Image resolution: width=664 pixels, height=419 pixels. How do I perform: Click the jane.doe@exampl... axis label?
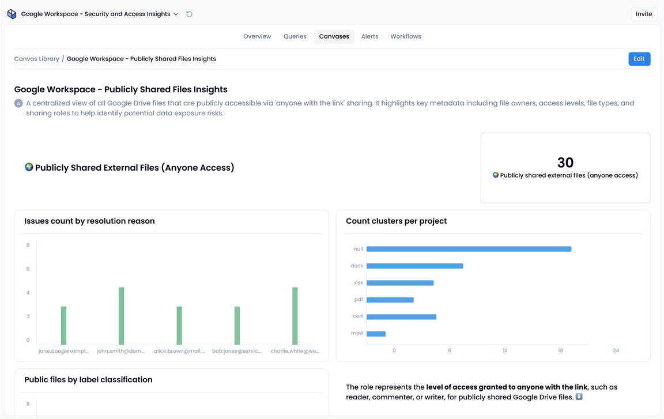(63, 351)
